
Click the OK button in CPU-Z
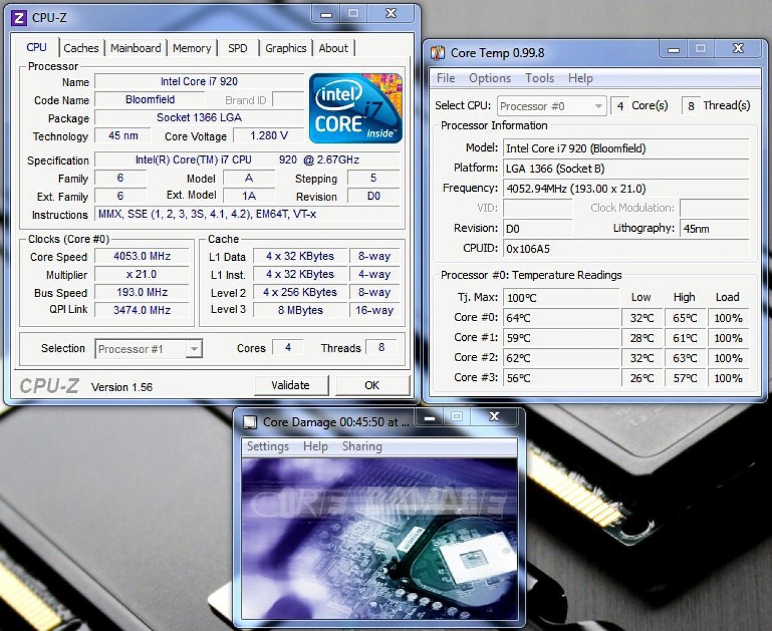372,385
